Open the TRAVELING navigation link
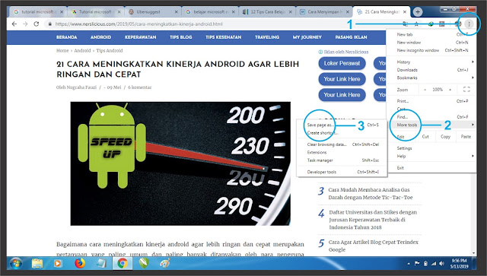Image resolution: width=487 pixels, height=276 pixels. (267, 37)
